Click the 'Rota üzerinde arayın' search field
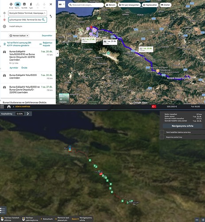Viewport: 205px width, 222px height. click(86, 5)
